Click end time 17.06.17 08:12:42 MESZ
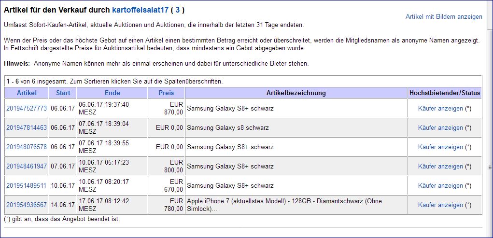The height and width of the screenshot is (238, 493). click(104, 205)
